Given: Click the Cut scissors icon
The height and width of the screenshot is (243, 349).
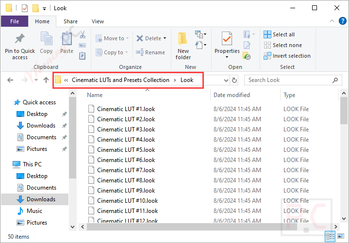Looking at the screenshot, I should pyautogui.click(x=83, y=34).
